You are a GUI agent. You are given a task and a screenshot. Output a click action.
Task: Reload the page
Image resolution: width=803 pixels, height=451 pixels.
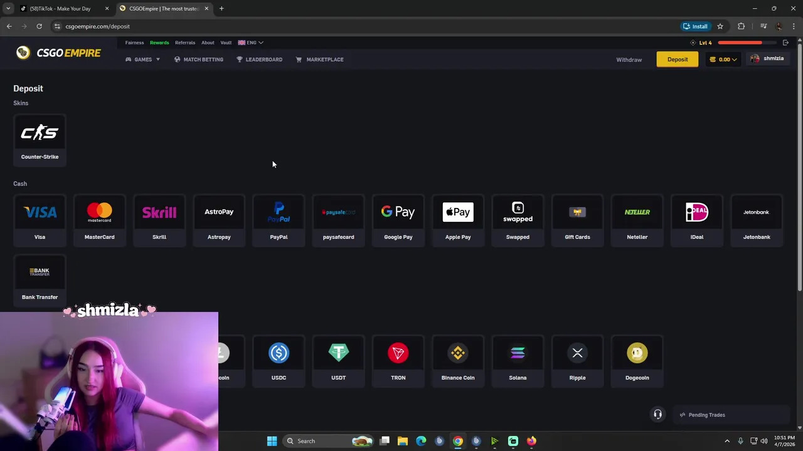pyautogui.click(x=39, y=26)
